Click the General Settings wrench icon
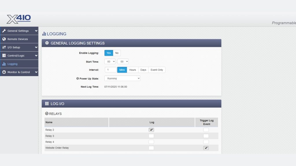 (4, 31)
